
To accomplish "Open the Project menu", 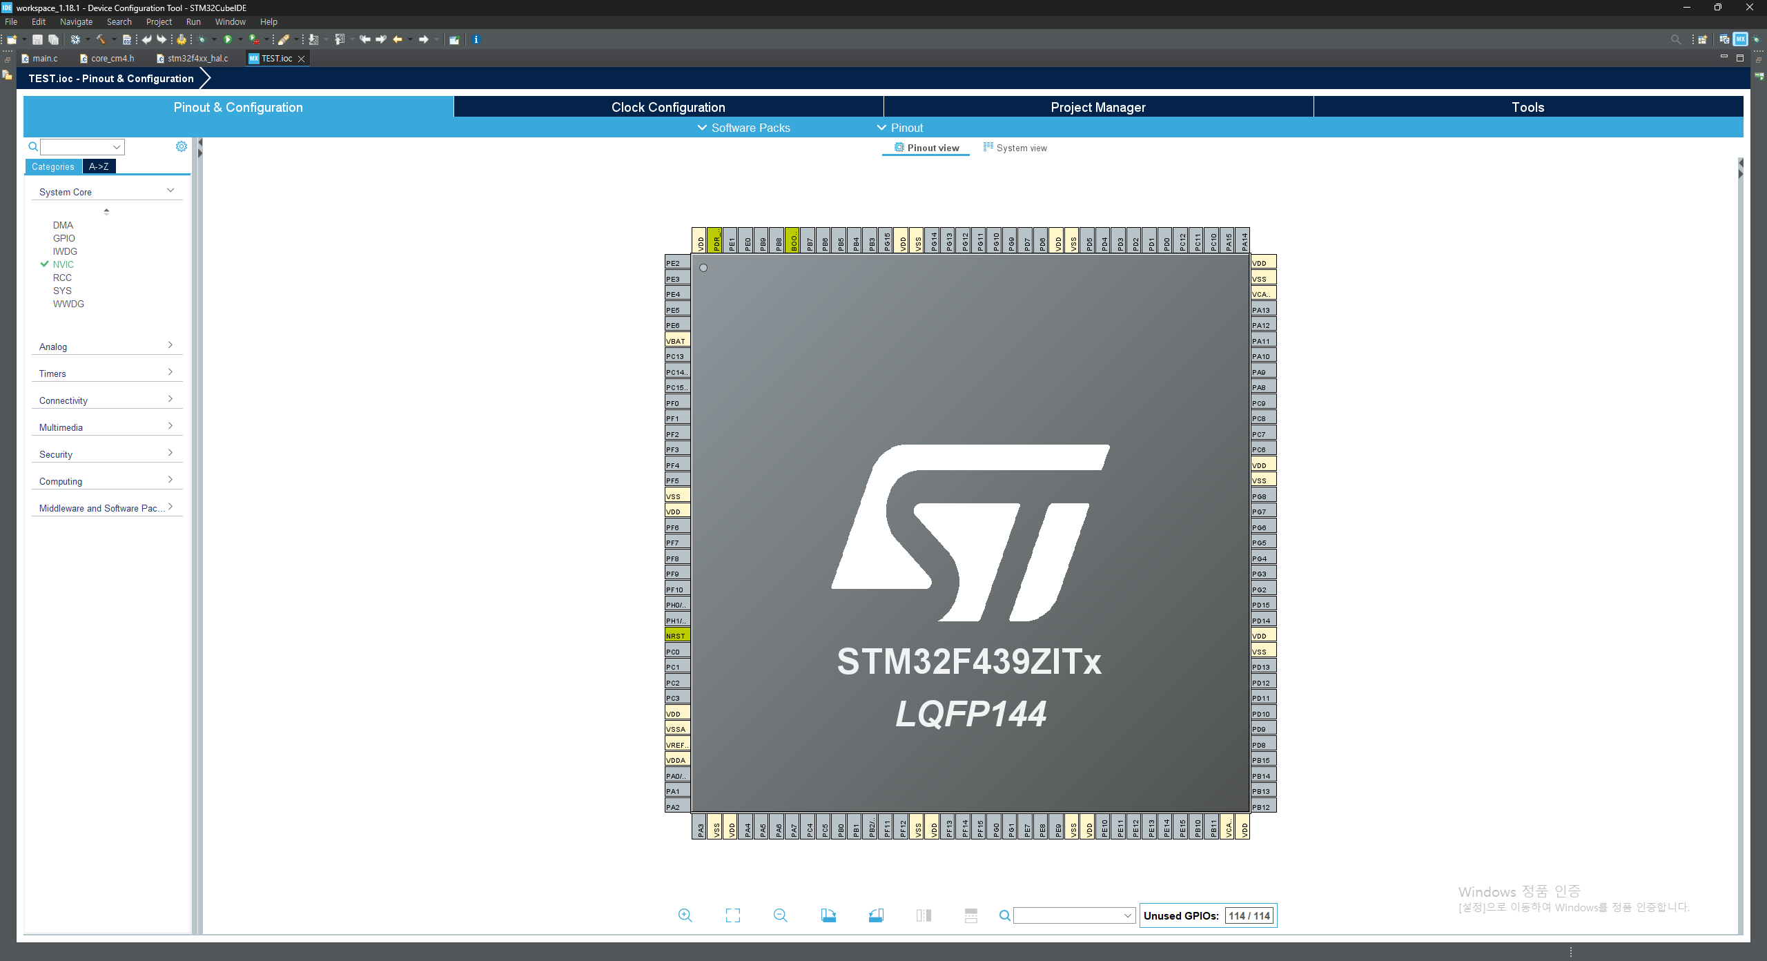I will 159,22.
